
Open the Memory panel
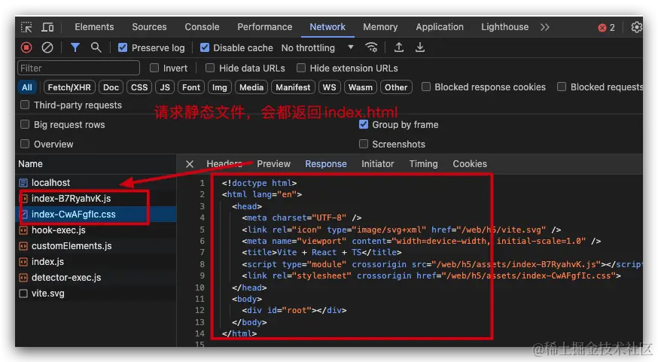pos(380,27)
